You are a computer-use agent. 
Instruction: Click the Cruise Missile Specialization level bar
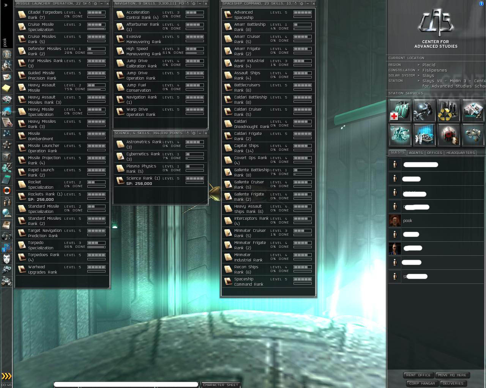pyautogui.click(x=96, y=25)
